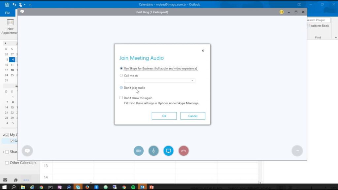Toggle the microphone mute button
Screen dimensions: 338x190
(153, 151)
